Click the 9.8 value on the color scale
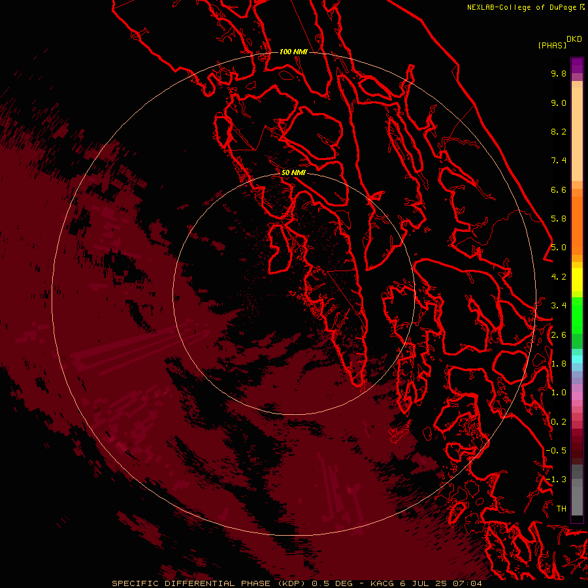The width and height of the screenshot is (588, 588). pos(559,73)
